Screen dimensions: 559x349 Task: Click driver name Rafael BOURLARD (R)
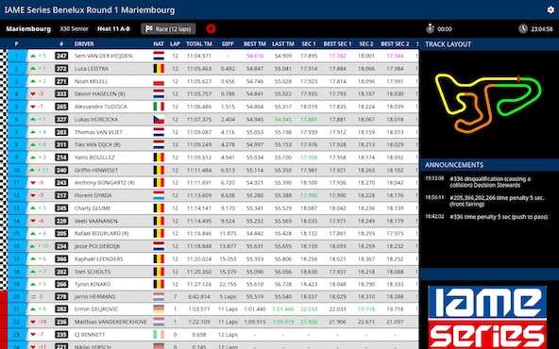tap(101, 233)
